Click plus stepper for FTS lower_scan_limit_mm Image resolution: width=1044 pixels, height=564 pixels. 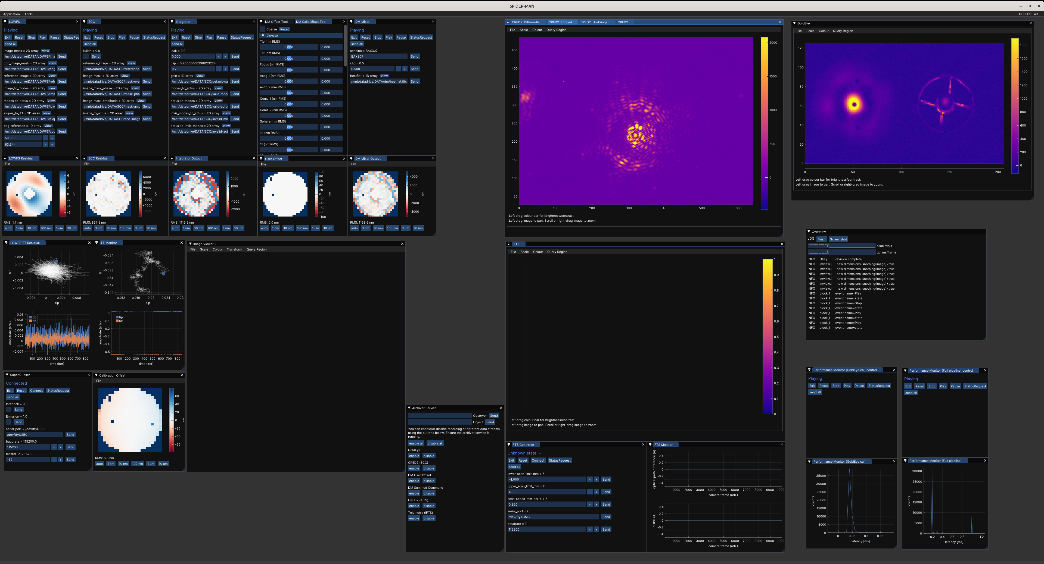pos(596,480)
